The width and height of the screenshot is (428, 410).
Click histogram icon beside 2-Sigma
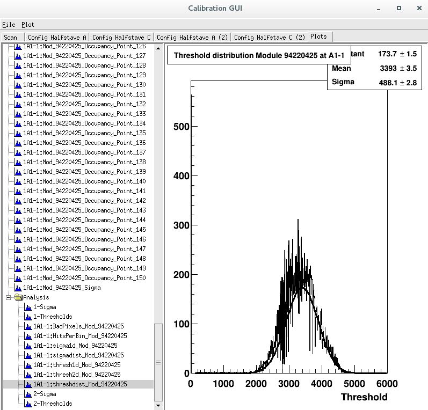(28, 394)
